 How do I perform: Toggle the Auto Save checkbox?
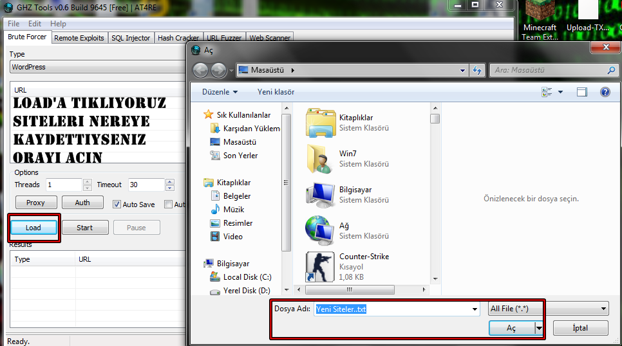(x=117, y=205)
